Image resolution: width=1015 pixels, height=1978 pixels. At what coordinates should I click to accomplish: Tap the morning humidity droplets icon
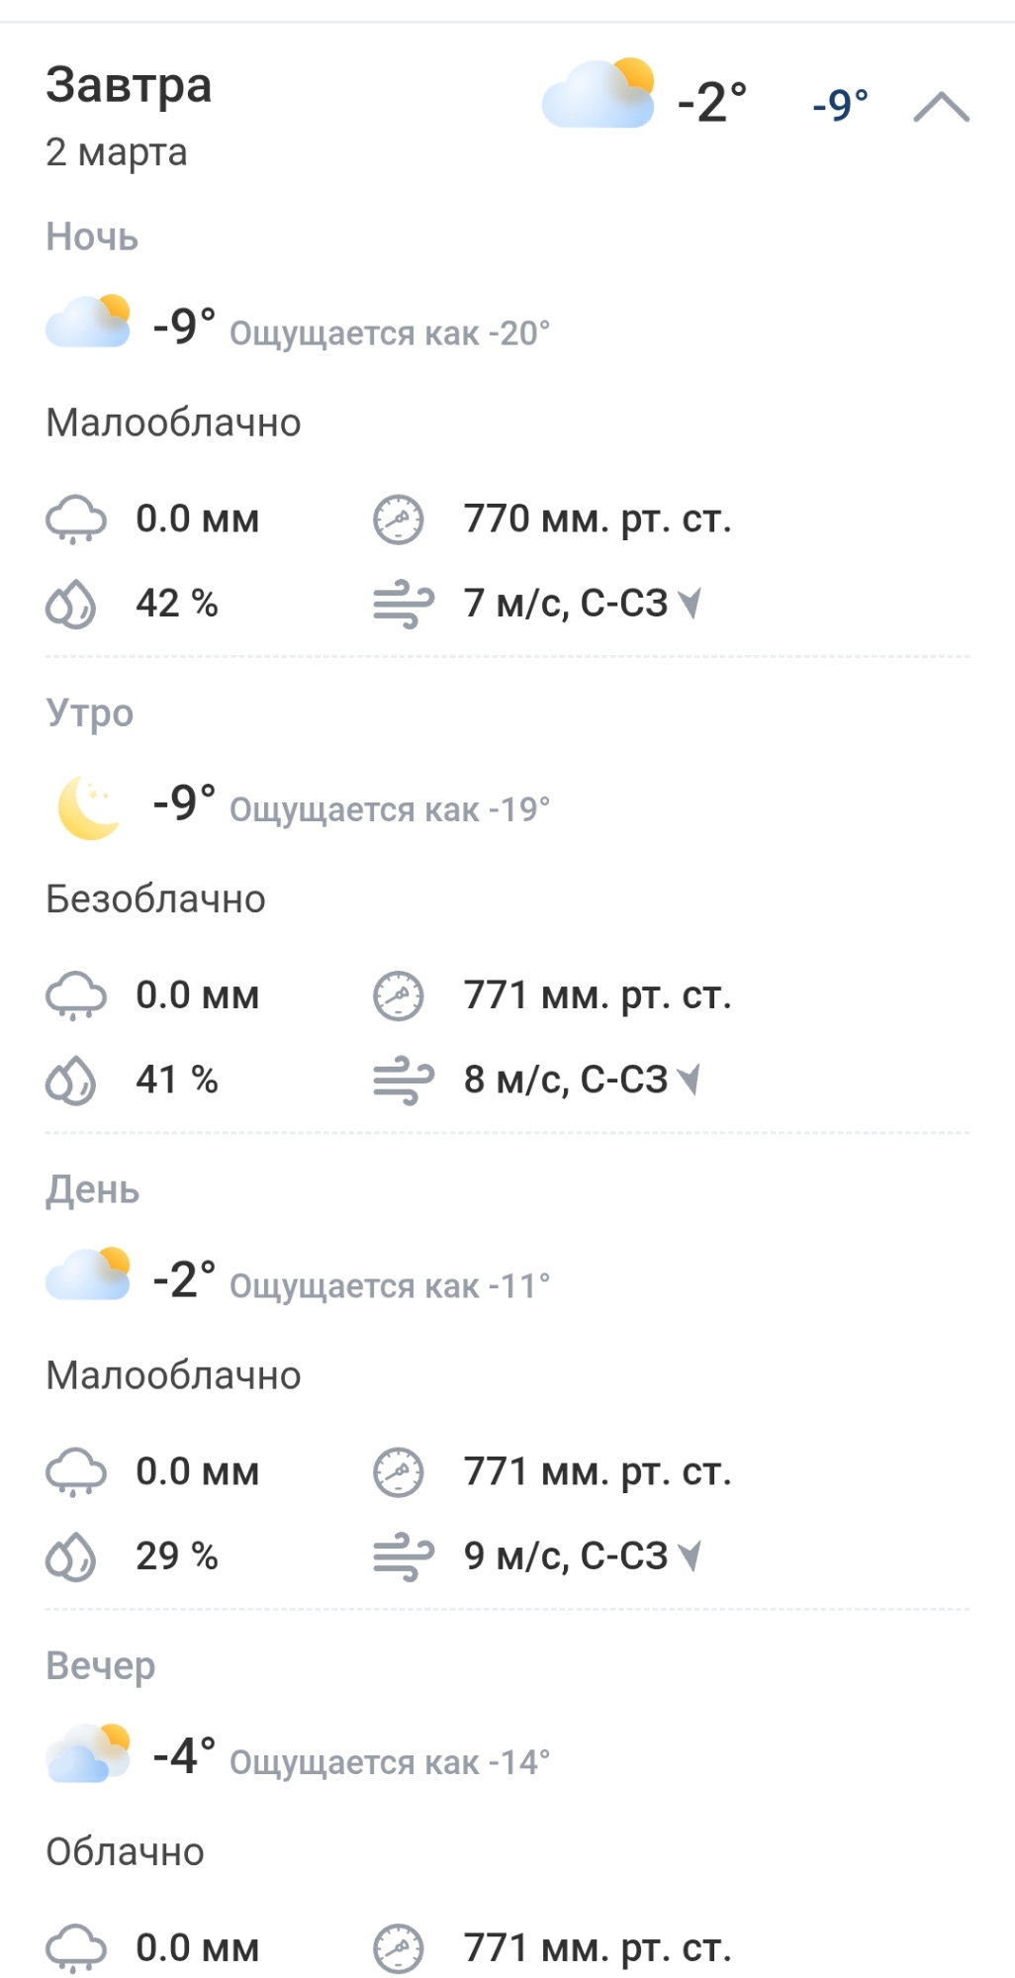click(71, 1080)
